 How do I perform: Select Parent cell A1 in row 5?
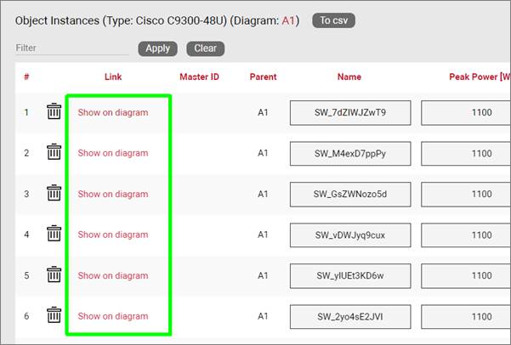[x=263, y=275]
